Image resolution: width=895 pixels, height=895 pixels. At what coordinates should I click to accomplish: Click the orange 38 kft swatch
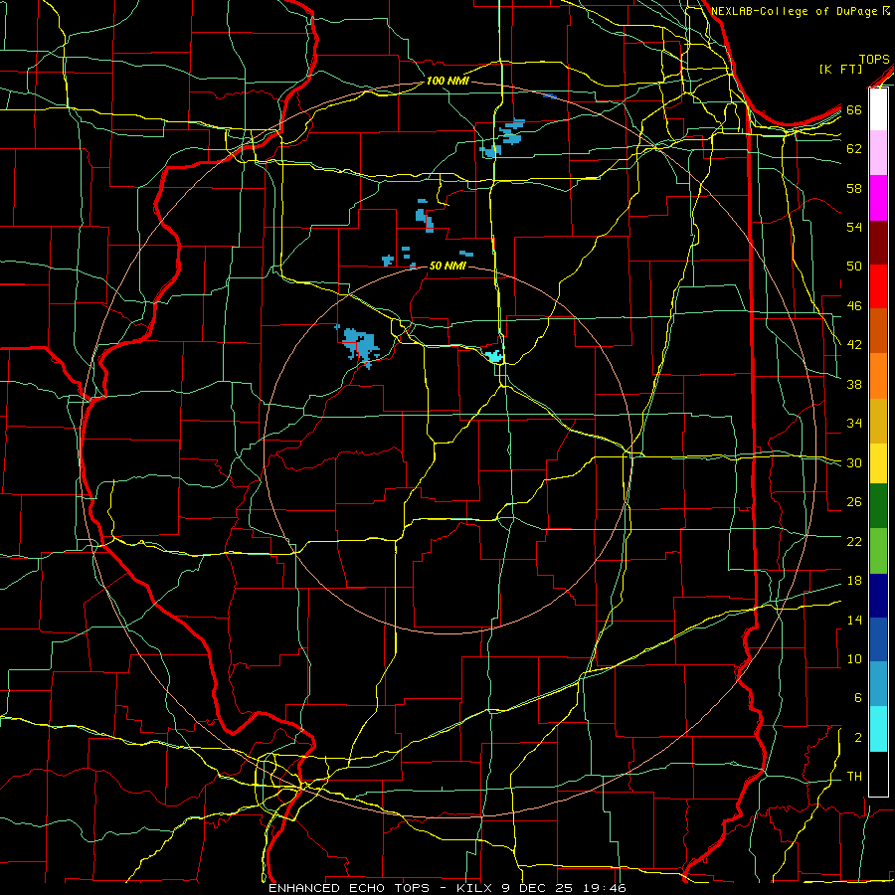click(x=878, y=376)
